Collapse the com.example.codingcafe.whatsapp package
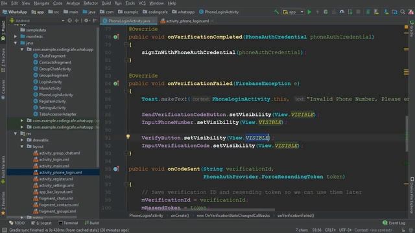The height and width of the screenshot is (233, 415). [x=22, y=50]
